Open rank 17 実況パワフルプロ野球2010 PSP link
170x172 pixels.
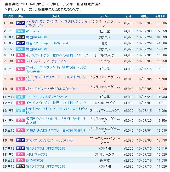[46, 149]
